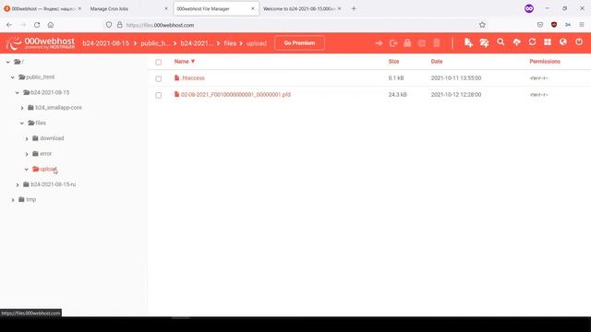Viewport: 591px width, 332px height.
Task: Click browser forward arrow
Action: tap(23, 25)
